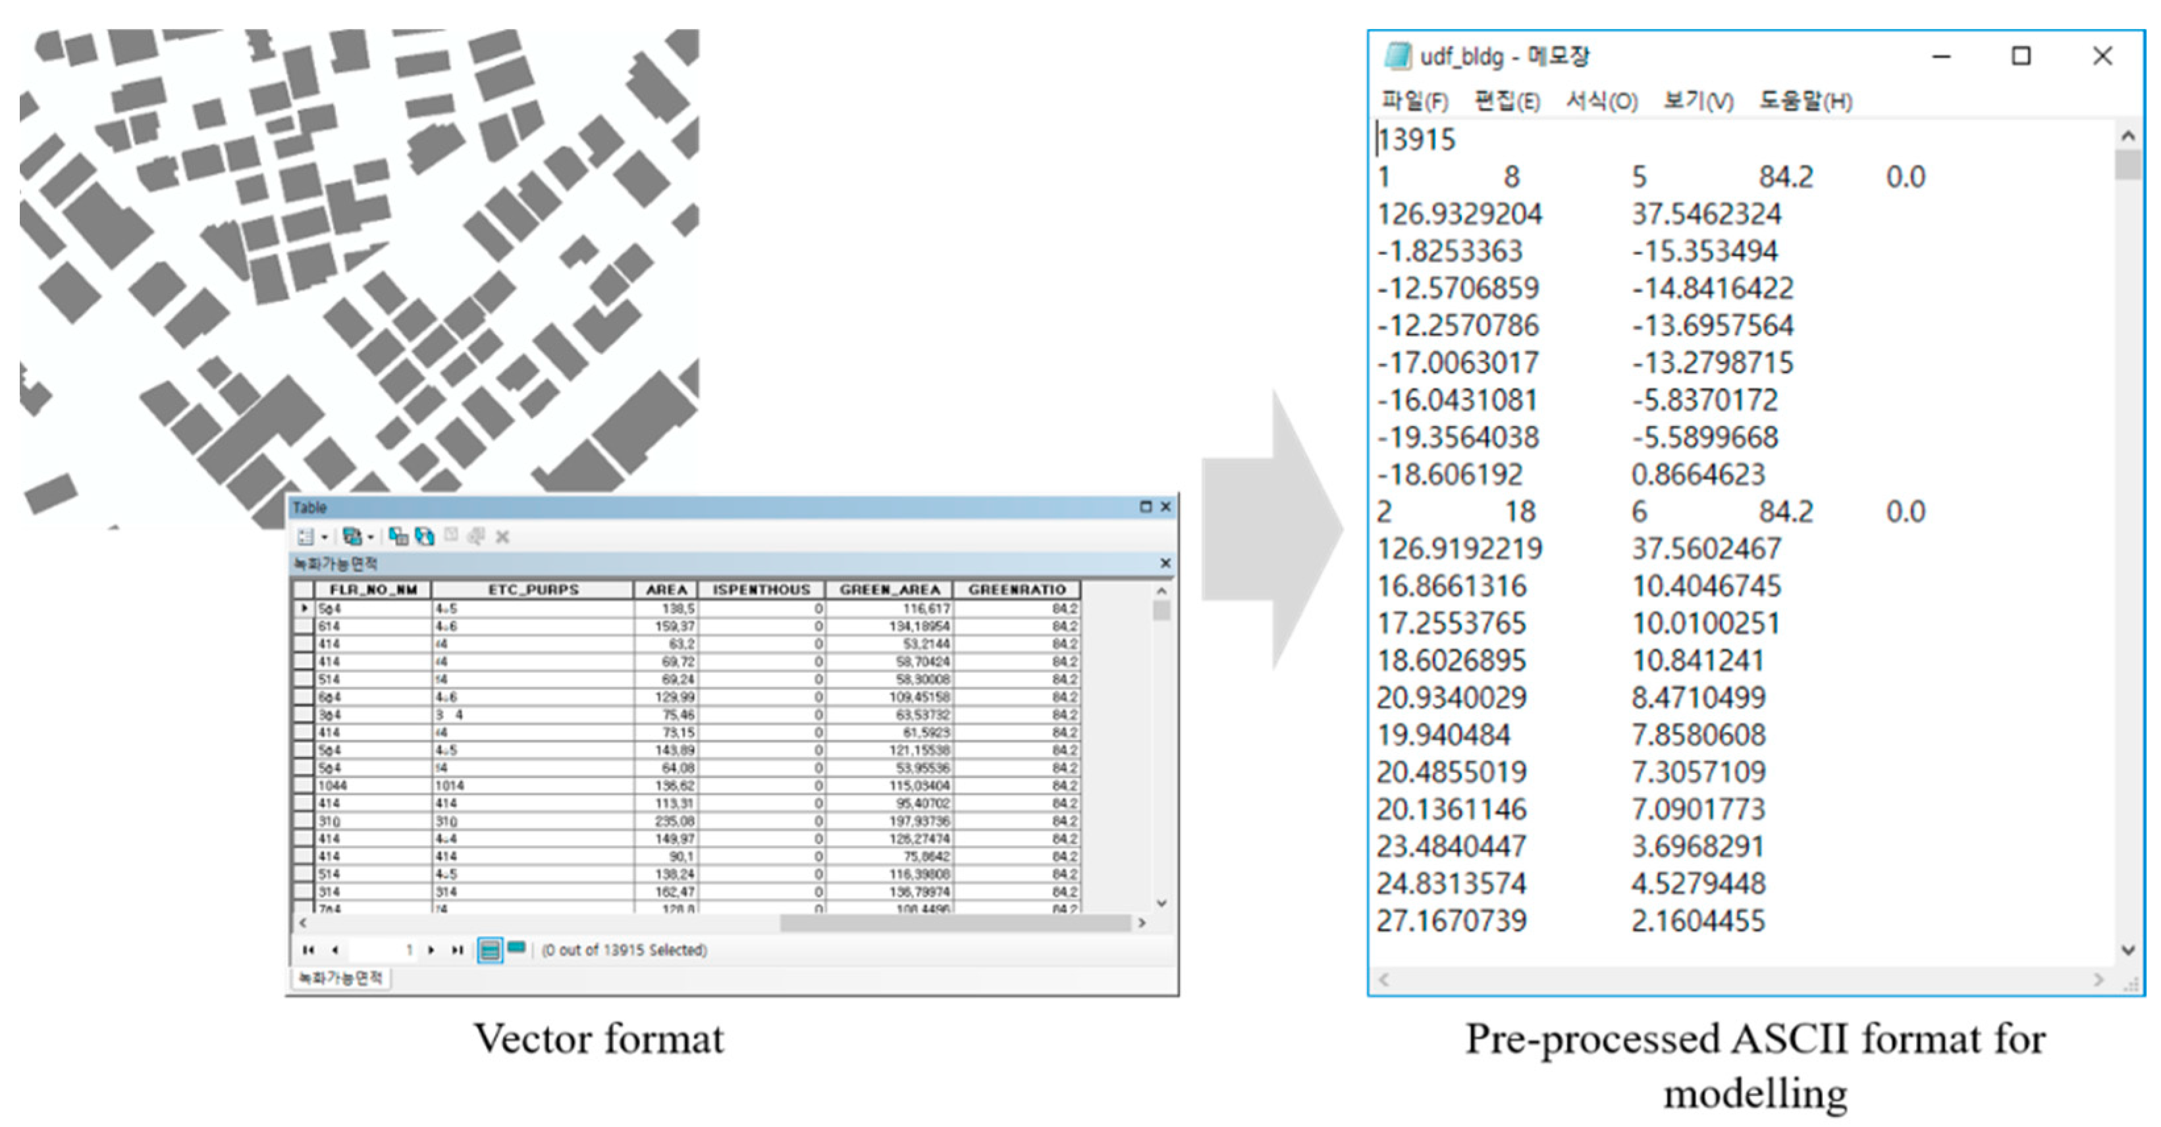
Task: Open the 파일(F) File menu
Action: tap(1414, 101)
